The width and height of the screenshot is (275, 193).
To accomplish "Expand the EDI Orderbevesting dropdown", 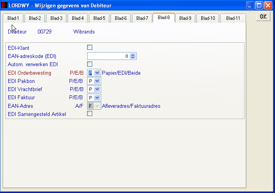I will pos(97,73).
